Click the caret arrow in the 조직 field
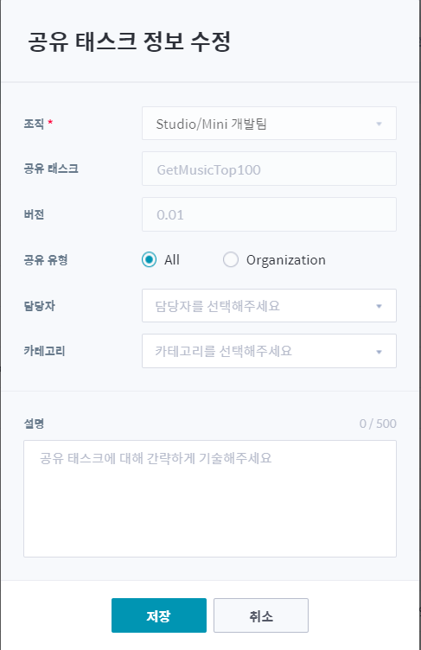Viewport: 421px width, 650px height. pos(379,124)
